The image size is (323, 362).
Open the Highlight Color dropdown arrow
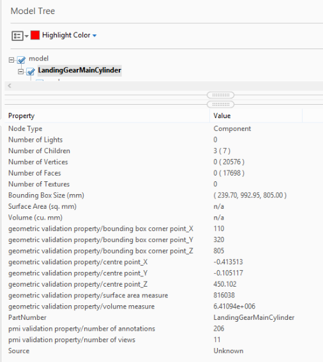[94, 36]
